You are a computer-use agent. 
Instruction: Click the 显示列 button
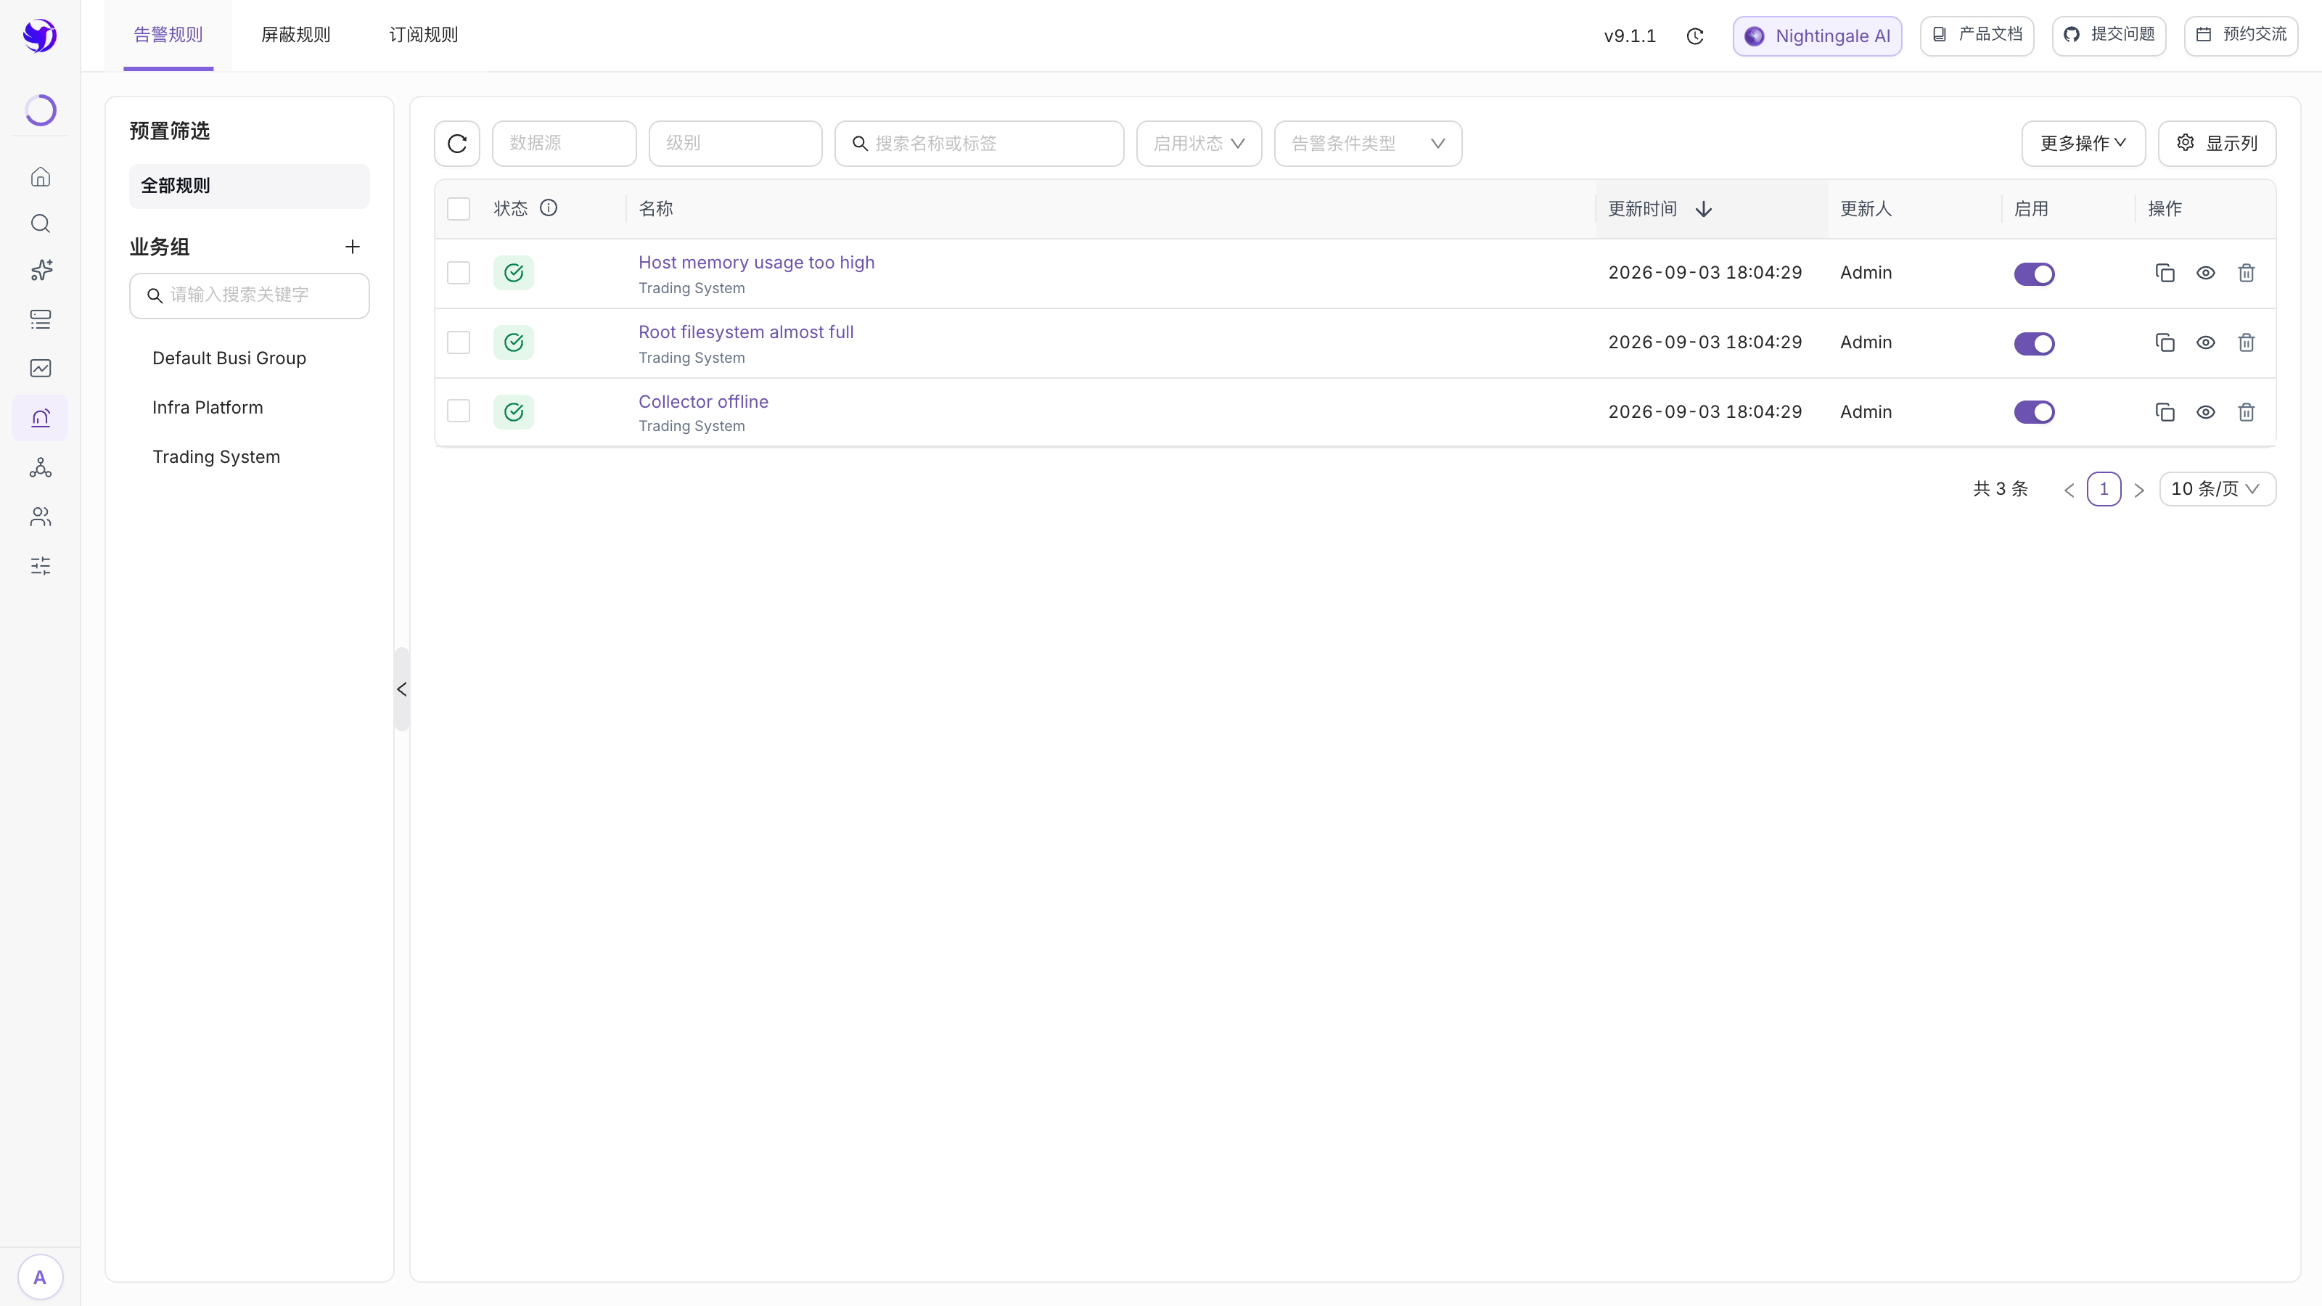2218,144
